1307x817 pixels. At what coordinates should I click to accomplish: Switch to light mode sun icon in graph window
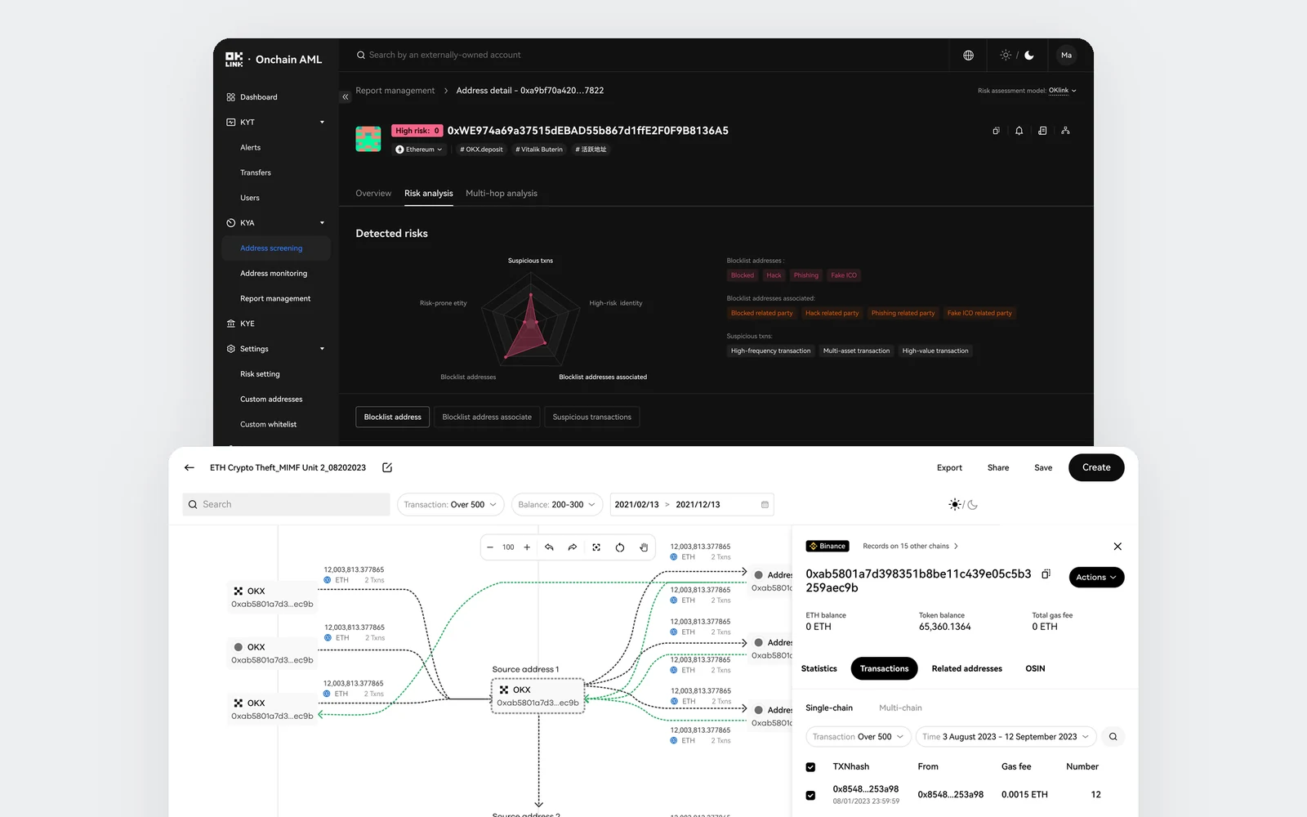(954, 505)
